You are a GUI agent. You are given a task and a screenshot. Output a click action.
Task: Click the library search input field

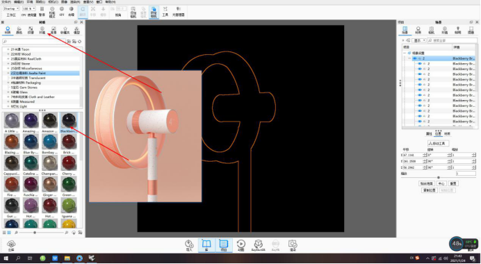(x=34, y=42)
